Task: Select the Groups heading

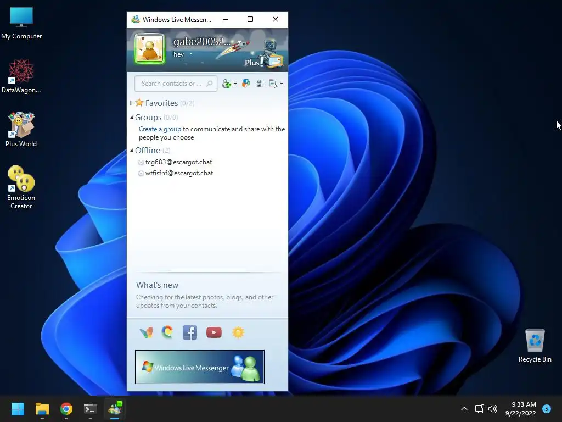Action: pyautogui.click(x=148, y=118)
